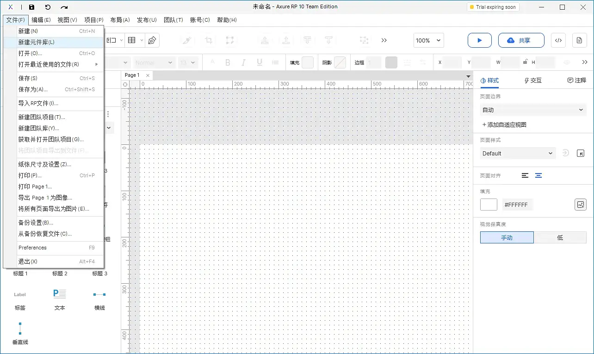Select the center page-align icon in 页面对齐

click(539, 175)
